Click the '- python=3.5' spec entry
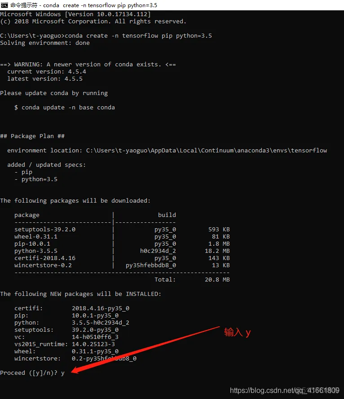Screen dimensions: 344x399 36,179
